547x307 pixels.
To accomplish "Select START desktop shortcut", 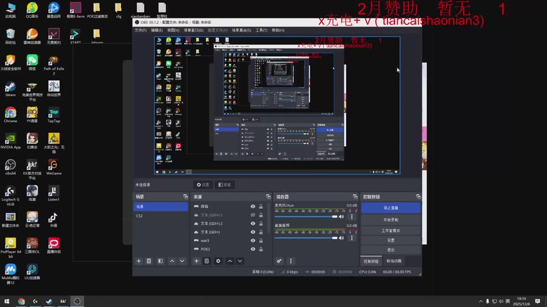I will pos(75,37).
